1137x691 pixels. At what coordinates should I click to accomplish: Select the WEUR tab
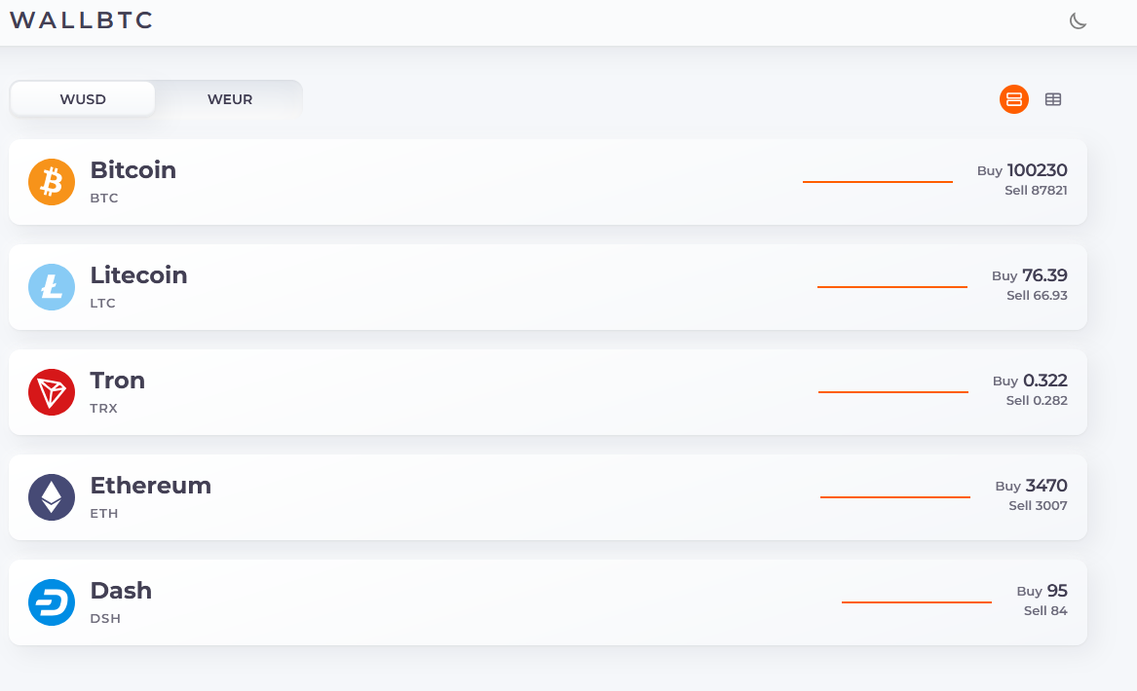point(230,99)
